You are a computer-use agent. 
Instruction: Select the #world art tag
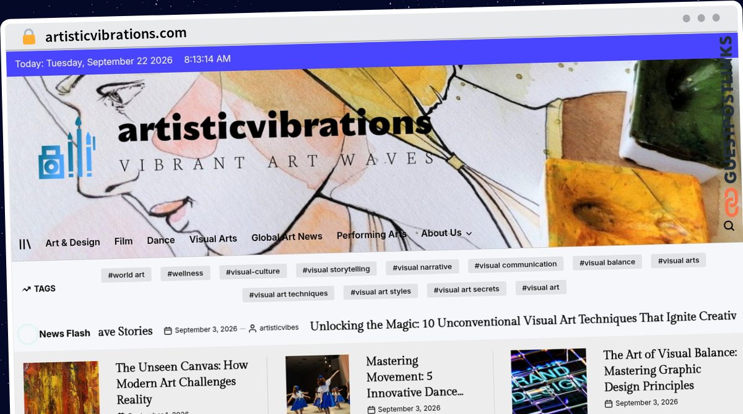point(126,275)
